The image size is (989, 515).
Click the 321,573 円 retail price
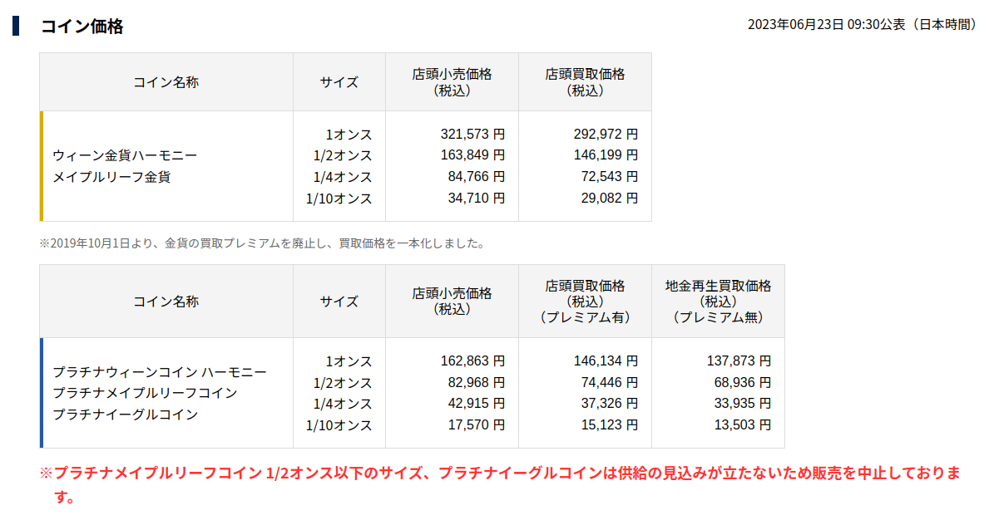472,134
